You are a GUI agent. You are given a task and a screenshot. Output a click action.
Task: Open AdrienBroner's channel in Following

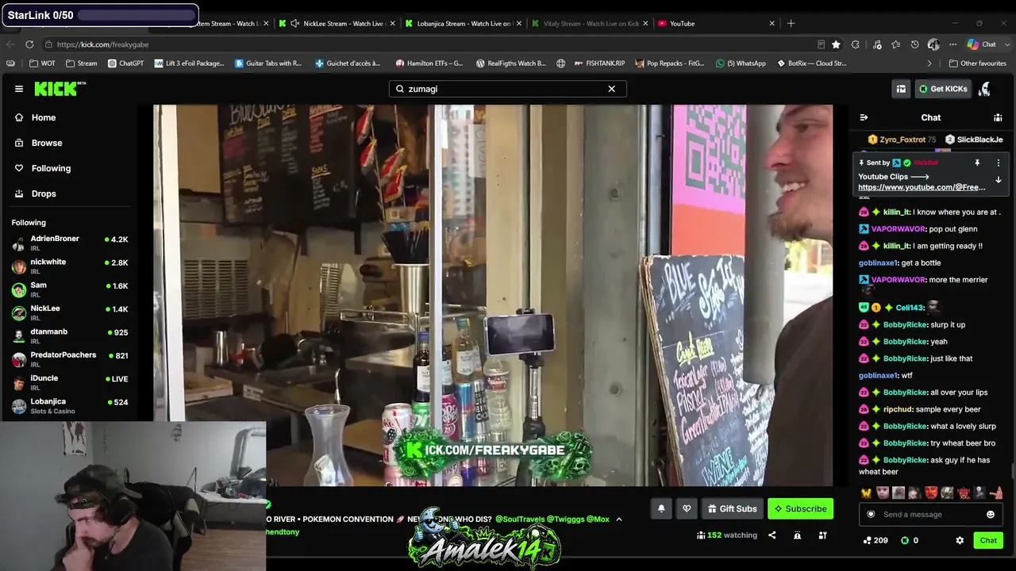click(69, 243)
